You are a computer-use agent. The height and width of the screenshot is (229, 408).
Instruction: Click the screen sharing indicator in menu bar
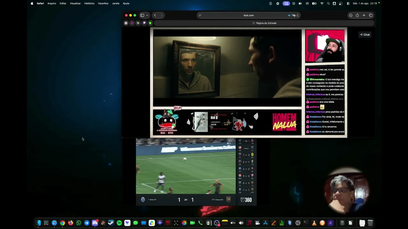click(286, 3)
